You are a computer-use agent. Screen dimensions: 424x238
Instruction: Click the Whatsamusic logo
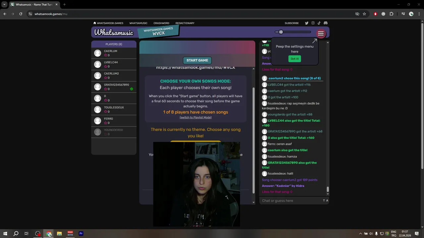[x=114, y=32]
